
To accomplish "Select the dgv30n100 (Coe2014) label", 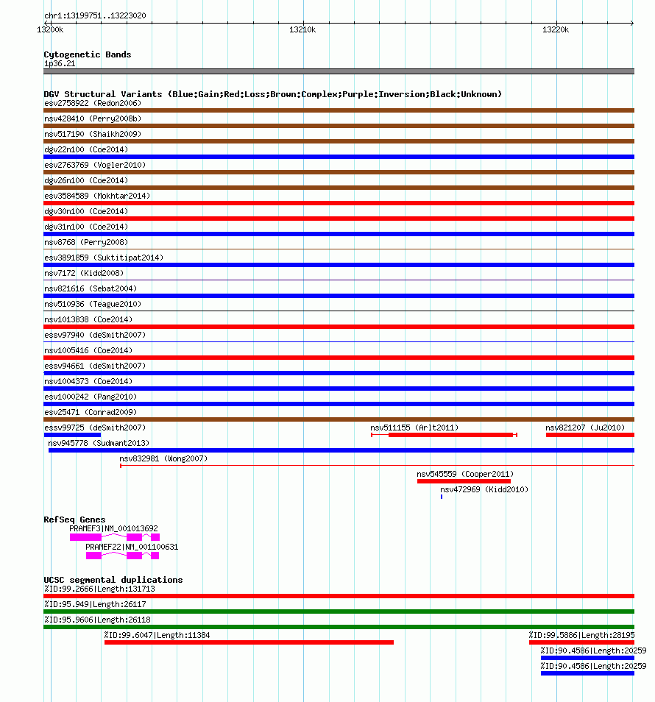I will tap(86, 211).
